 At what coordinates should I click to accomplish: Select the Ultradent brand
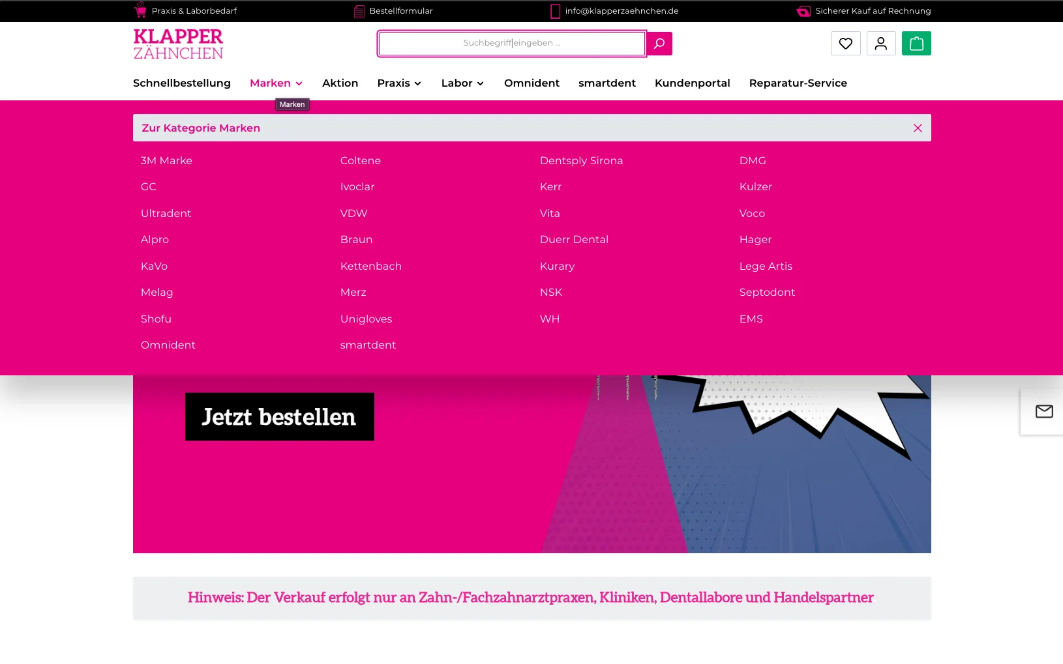pyautogui.click(x=166, y=213)
